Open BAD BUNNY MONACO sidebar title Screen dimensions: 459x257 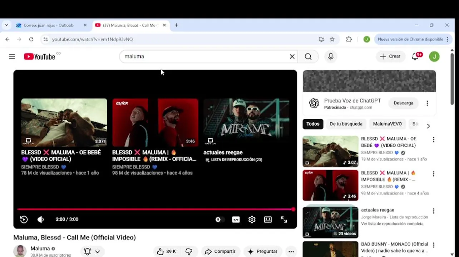coord(394,247)
